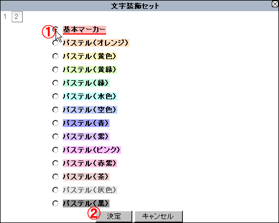Click the pink パステル(ピンク) color label

[92, 150]
